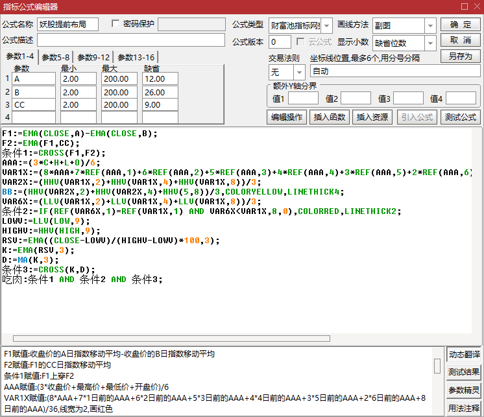Open the 参数13-16 tab
This screenshot has height=417, width=484.
(x=134, y=57)
